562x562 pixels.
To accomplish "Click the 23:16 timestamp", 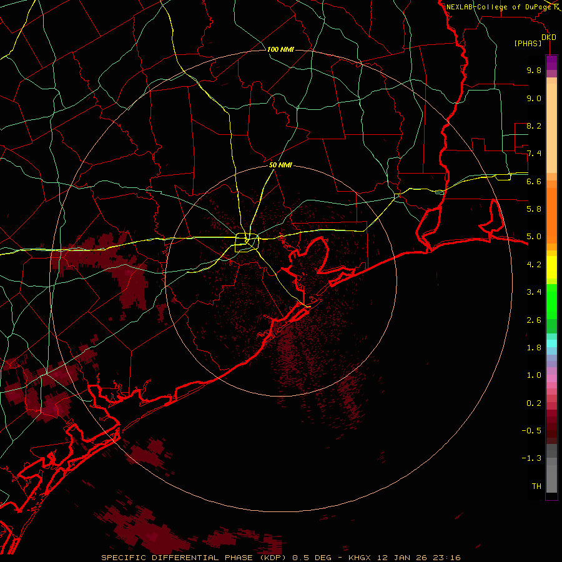I will tap(446, 558).
